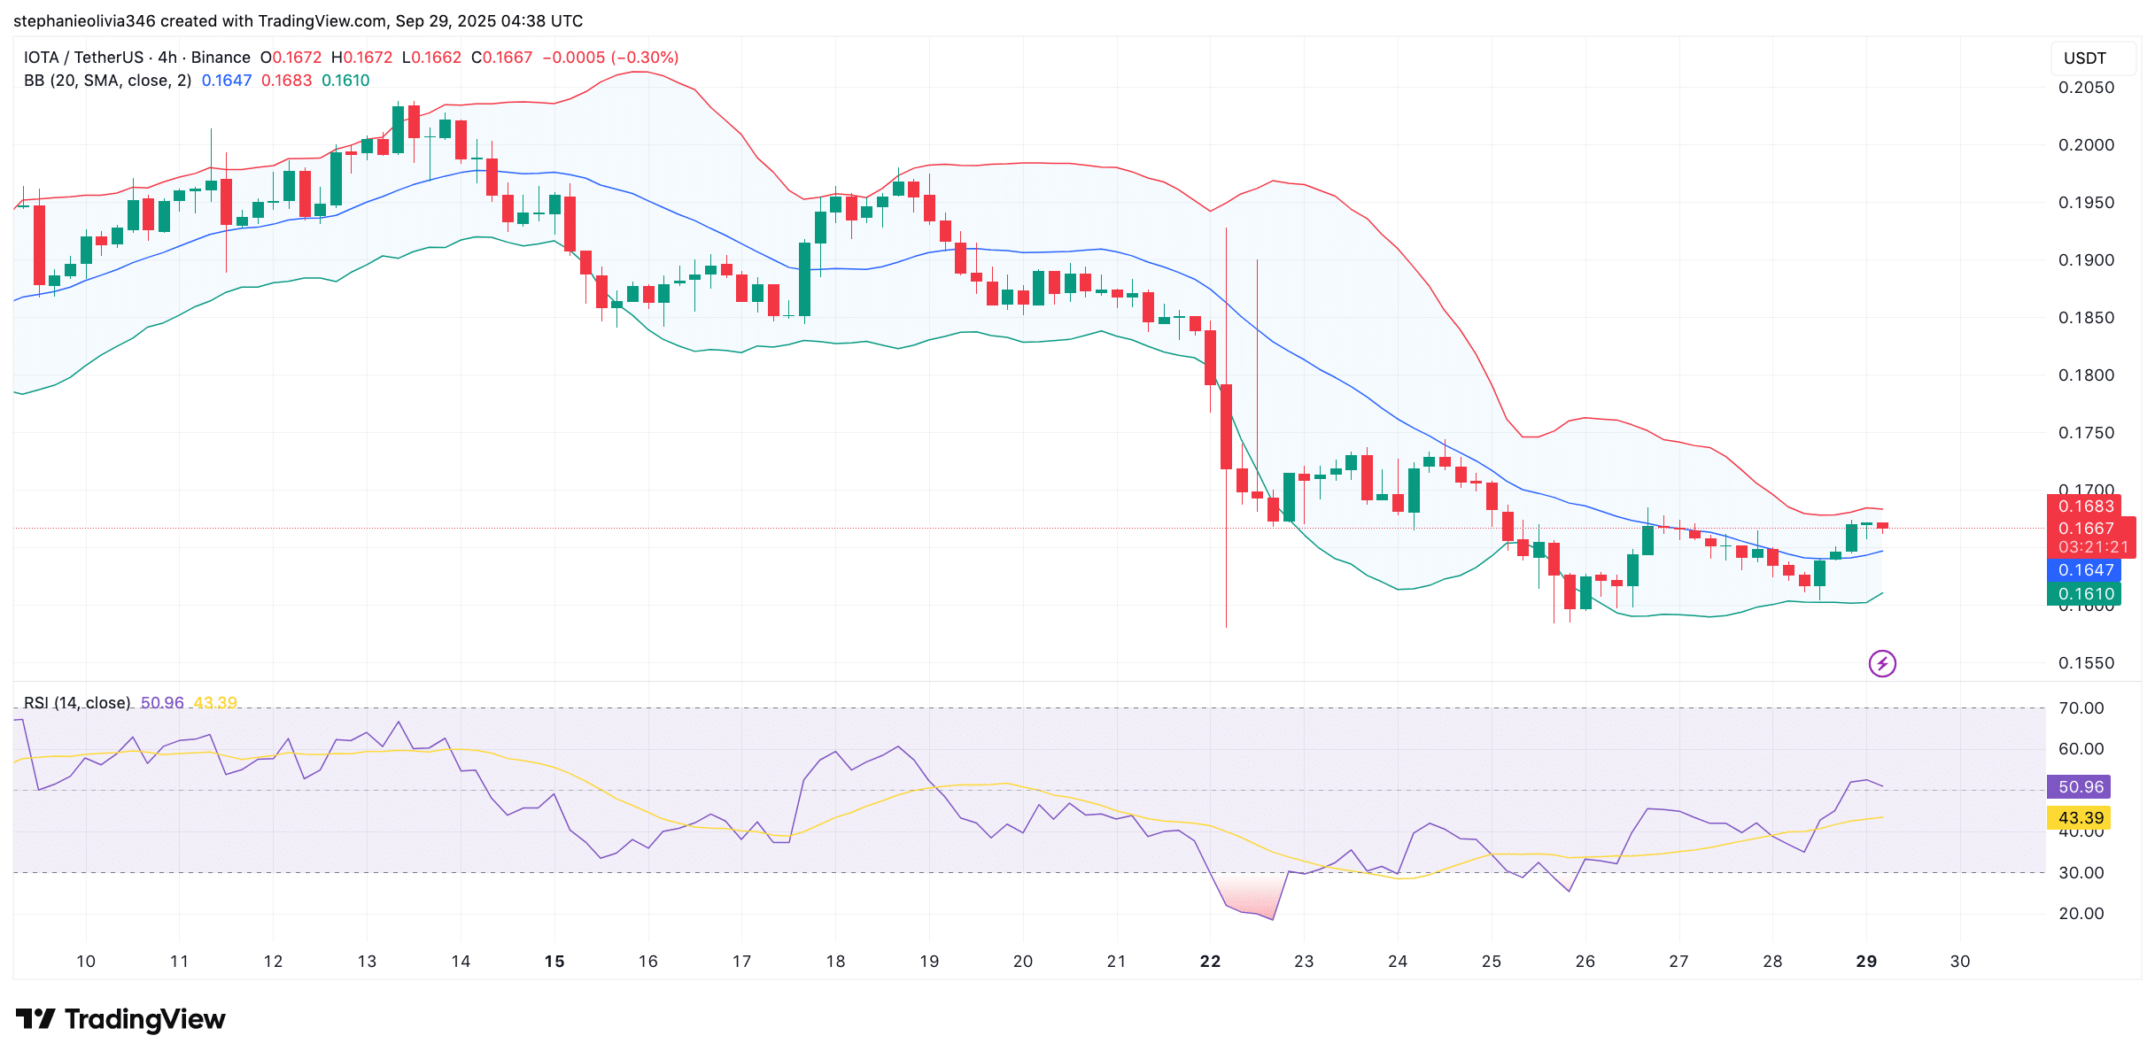Click the 0.2000 price axis label
2155x1059 pixels.
tap(2085, 145)
